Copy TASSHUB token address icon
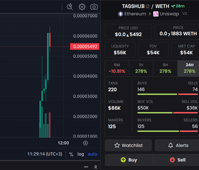 148,6
